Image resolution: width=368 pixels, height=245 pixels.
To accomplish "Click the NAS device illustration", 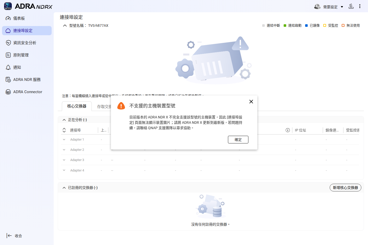I will 214,60.
